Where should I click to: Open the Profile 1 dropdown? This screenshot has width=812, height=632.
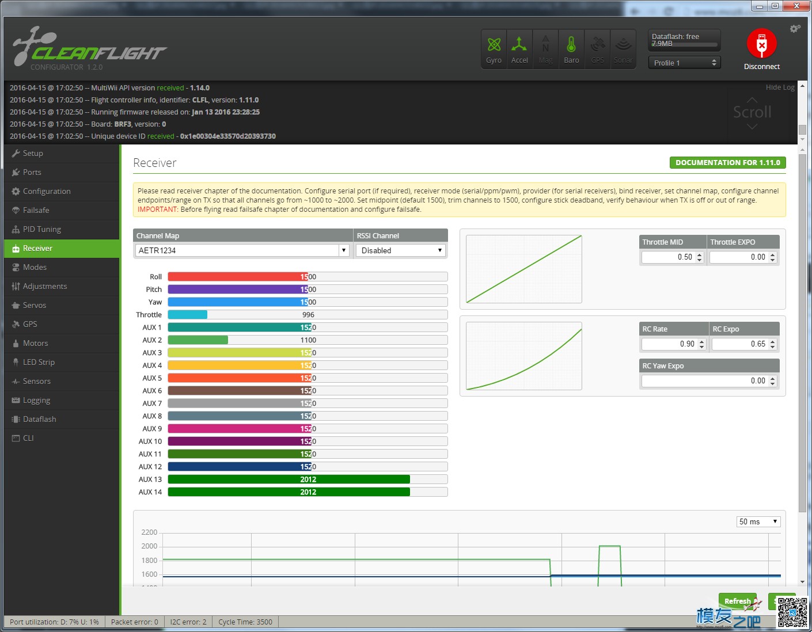pyautogui.click(x=684, y=63)
